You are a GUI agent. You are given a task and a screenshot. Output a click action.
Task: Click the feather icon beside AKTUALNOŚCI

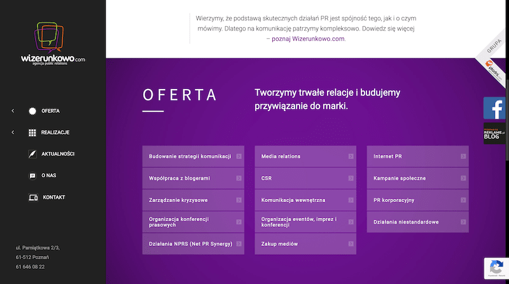(x=32, y=154)
